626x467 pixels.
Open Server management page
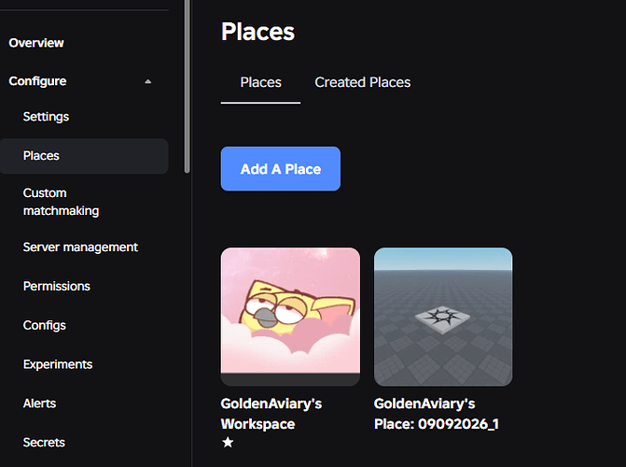(80, 248)
